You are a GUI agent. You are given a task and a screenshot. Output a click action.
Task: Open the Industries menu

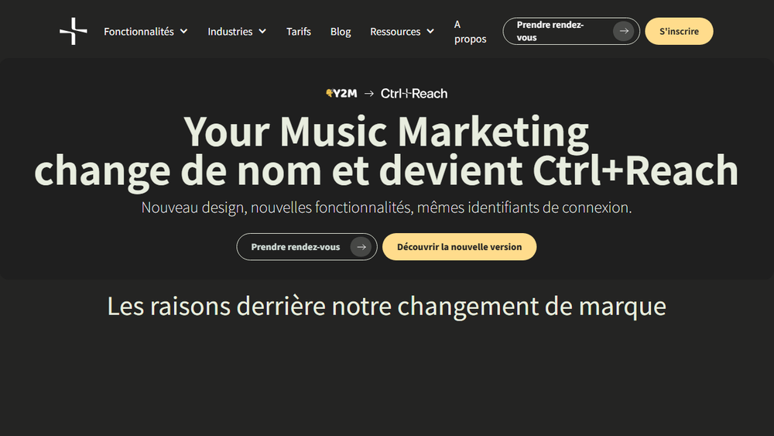230,31
